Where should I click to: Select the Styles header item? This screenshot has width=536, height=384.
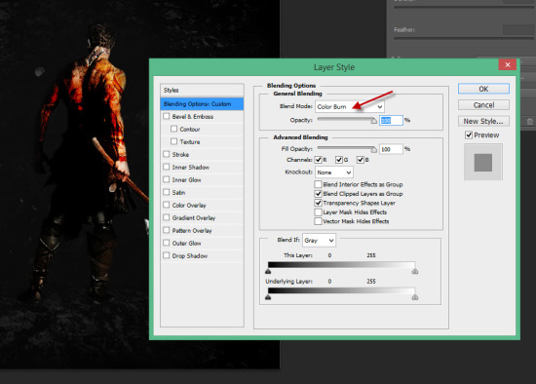pos(202,91)
